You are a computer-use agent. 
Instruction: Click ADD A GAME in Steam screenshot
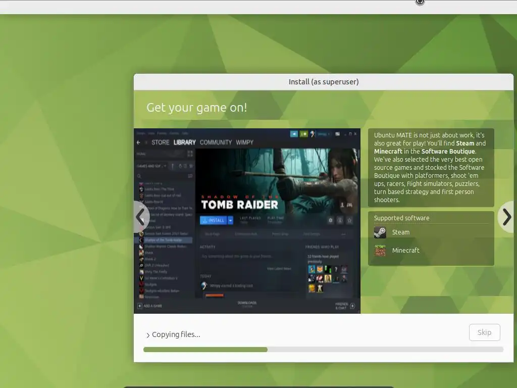(149, 306)
